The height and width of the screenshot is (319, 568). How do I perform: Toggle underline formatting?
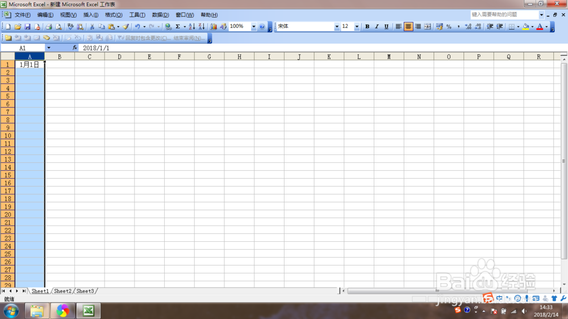(386, 27)
